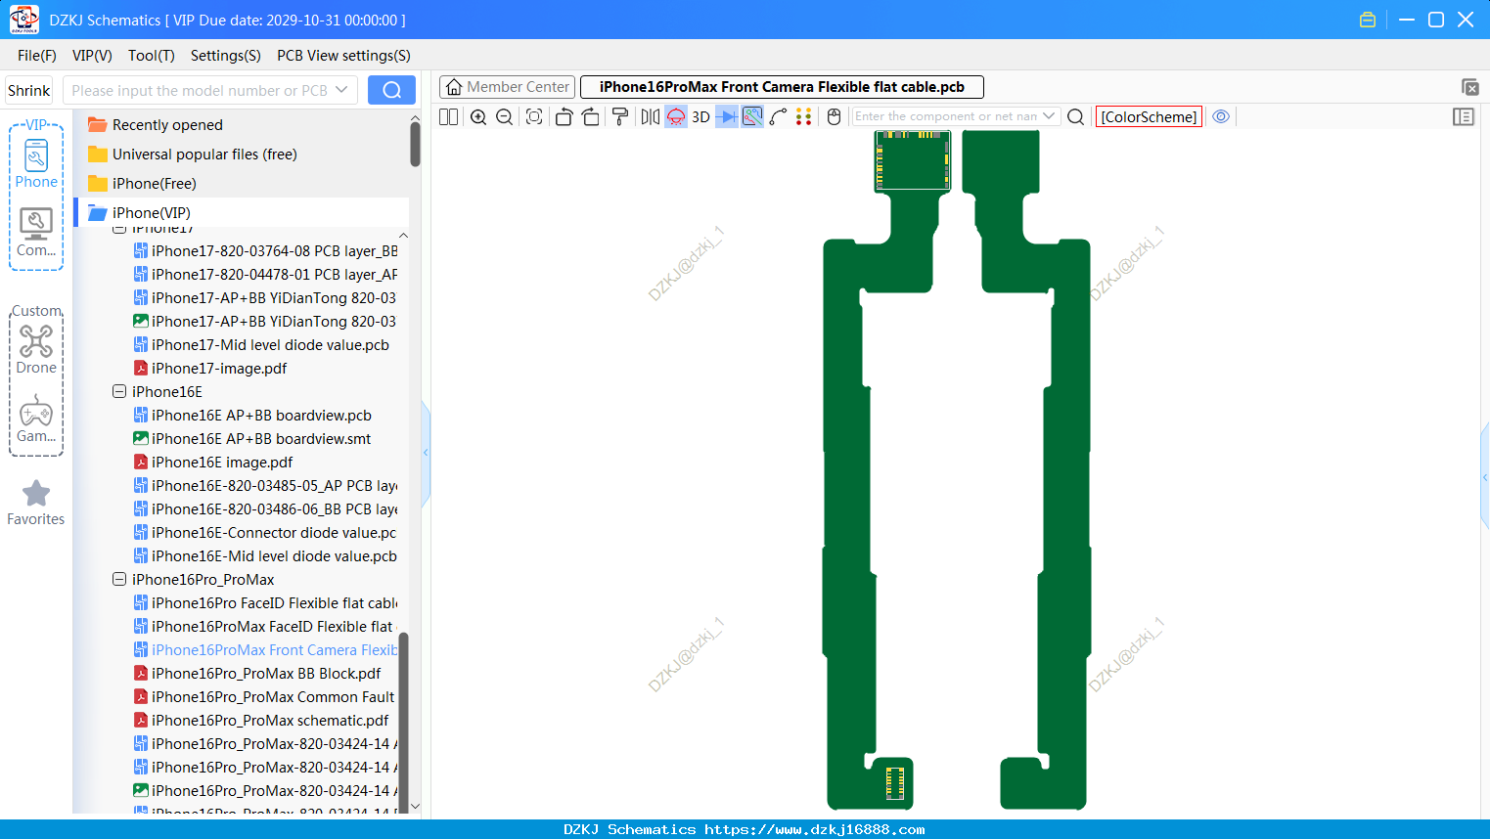Open the Drone category in the sidebar
Image resolution: width=1490 pixels, height=839 pixels.
36,350
